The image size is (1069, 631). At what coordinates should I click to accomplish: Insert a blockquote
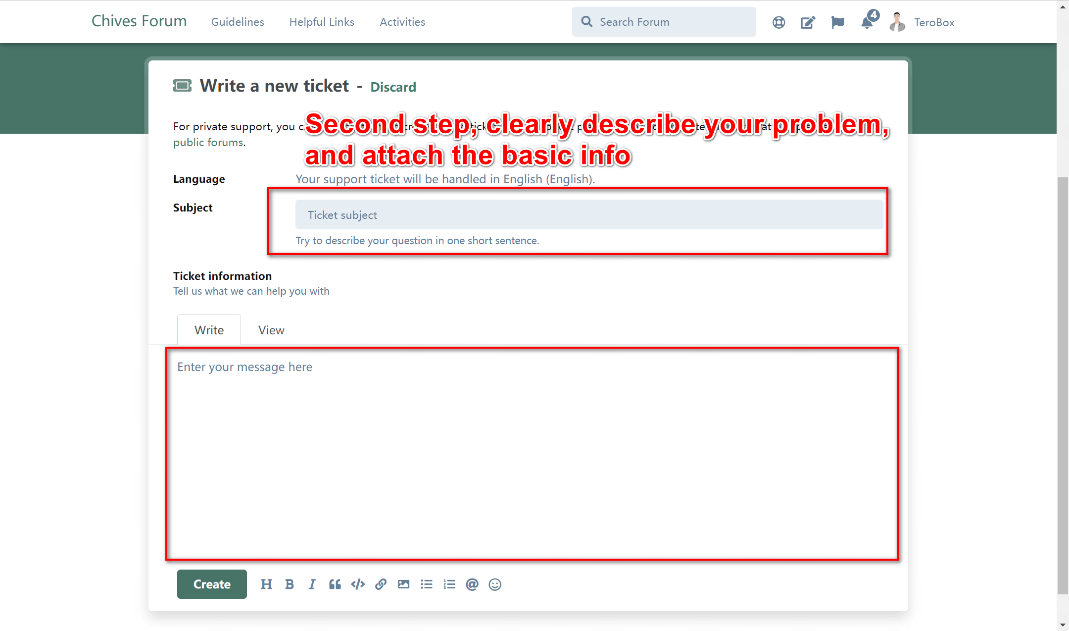(335, 584)
